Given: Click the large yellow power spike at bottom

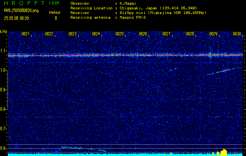Looking at the screenshot, I should coord(224,152).
